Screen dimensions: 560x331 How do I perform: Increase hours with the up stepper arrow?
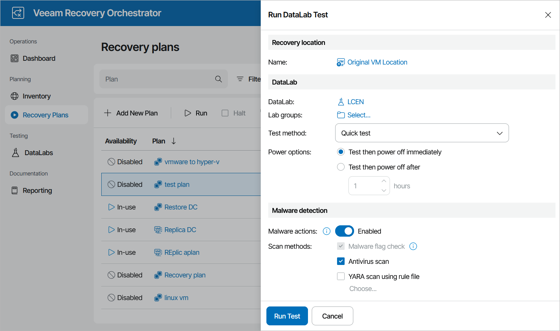coord(384,181)
